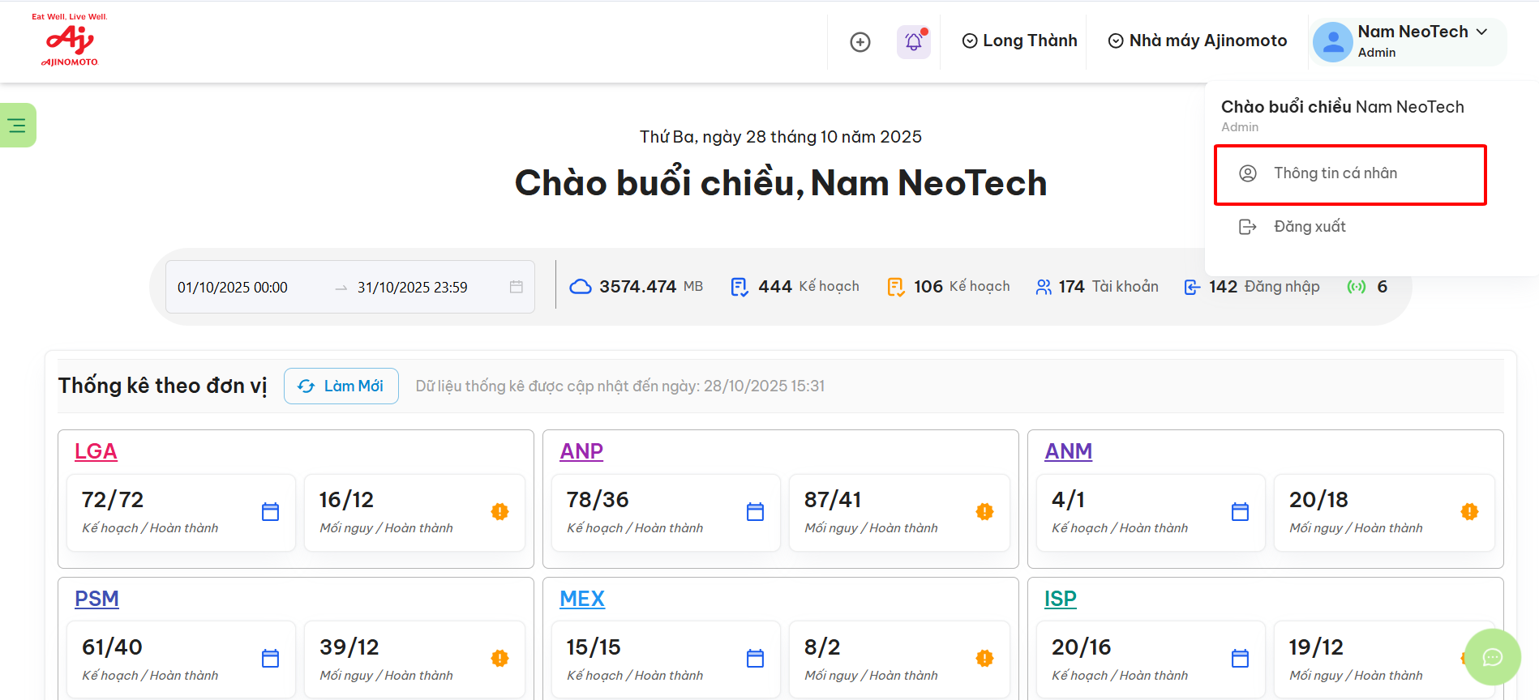Click the ANP hazard warning icon
This screenshot has width=1539, height=700.
tap(984, 512)
